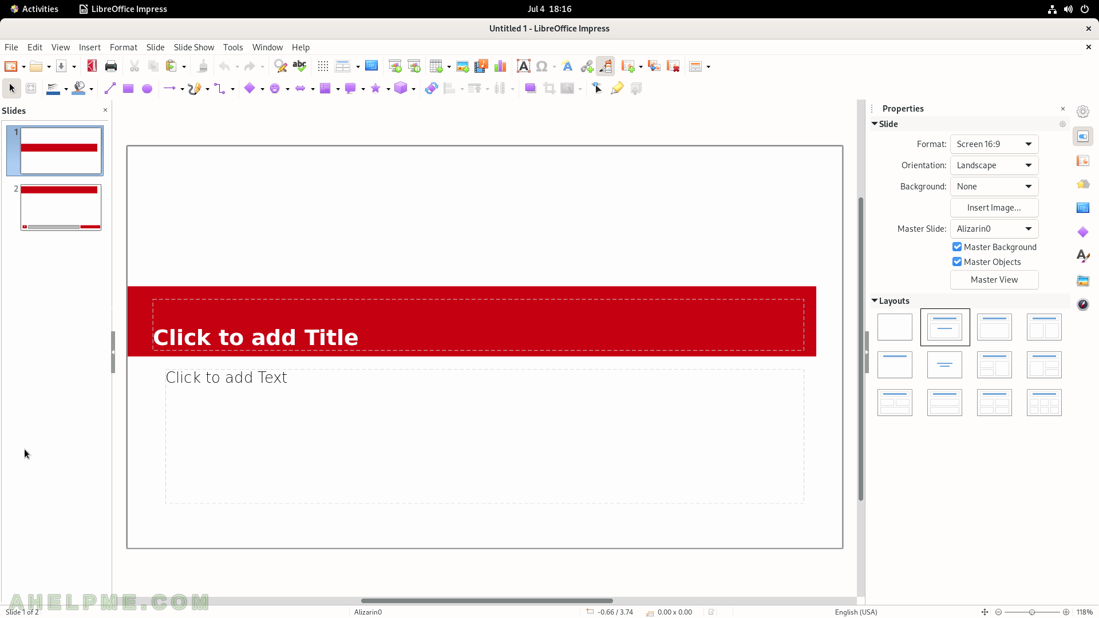Click the Rotate tool icon
The image size is (1099, 618).
tap(432, 89)
